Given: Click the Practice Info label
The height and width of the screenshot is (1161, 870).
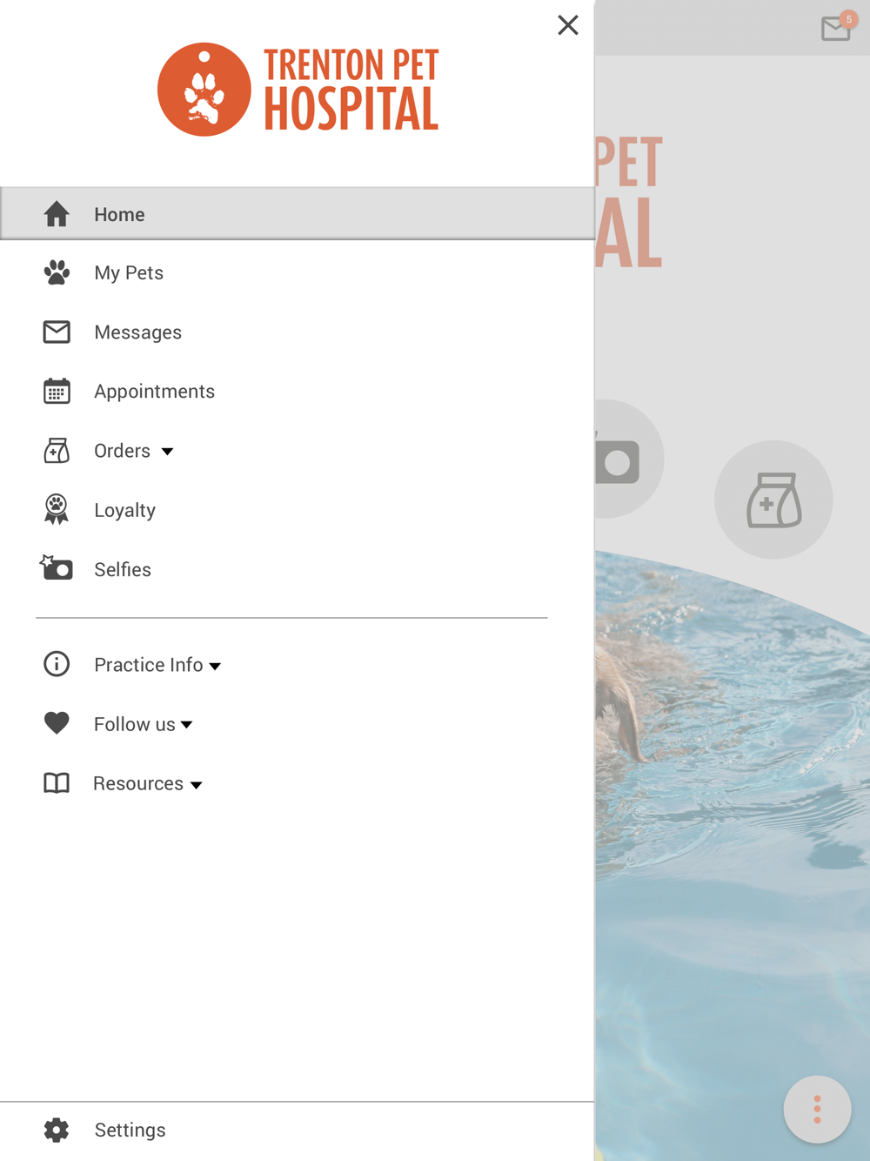Looking at the screenshot, I should [148, 665].
